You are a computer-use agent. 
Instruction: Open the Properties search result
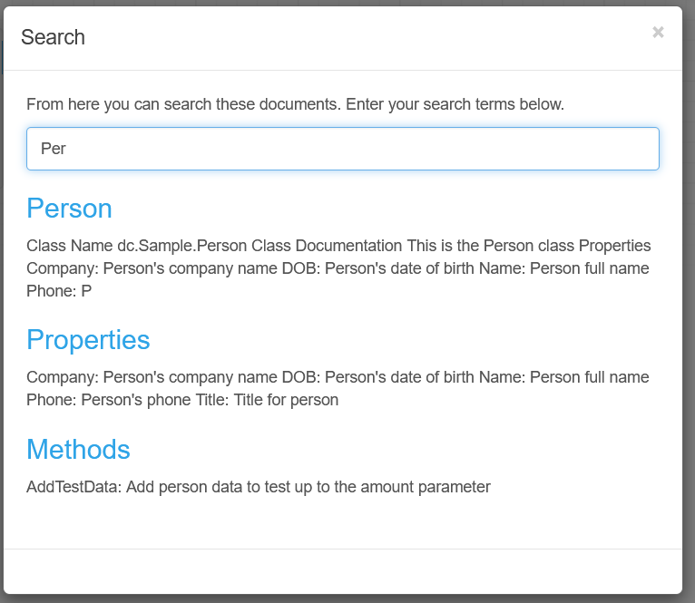tap(88, 339)
